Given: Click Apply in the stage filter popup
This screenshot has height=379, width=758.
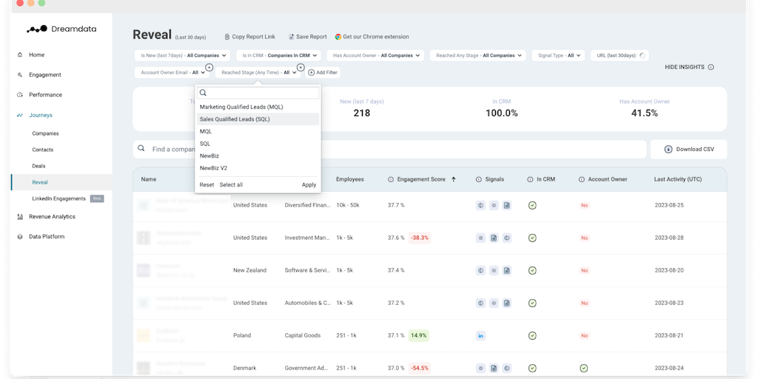Looking at the screenshot, I should point(309,185).
